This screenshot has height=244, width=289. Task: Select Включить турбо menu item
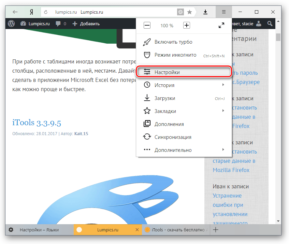[x=184, y=42]
